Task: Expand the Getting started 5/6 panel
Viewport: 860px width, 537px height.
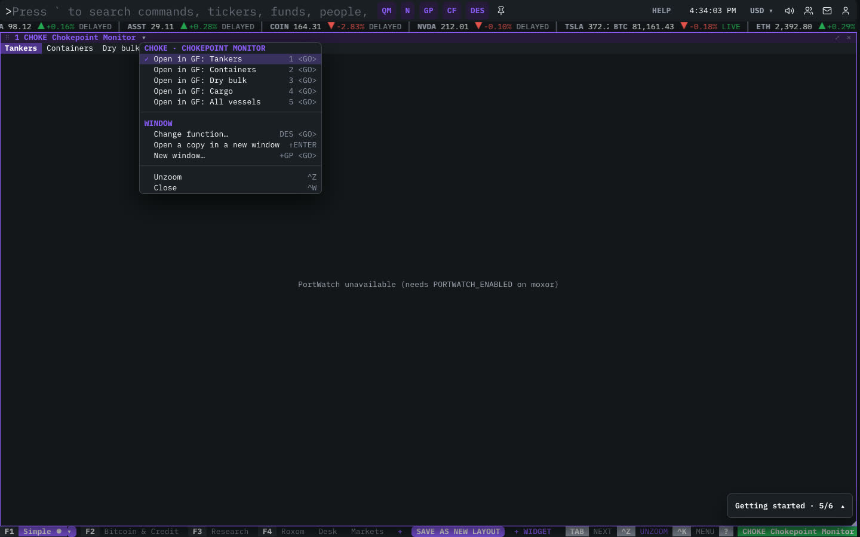Action: (x=790, y=506)
